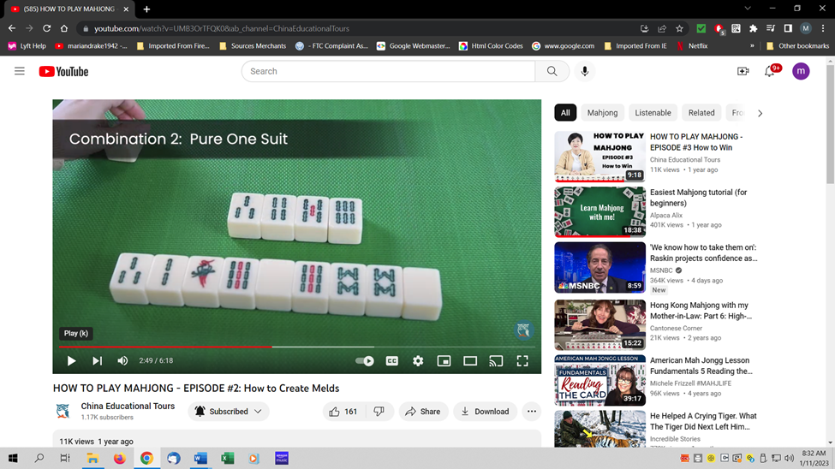Enter full screen mode
This screenshot has width=835, height=469.
pyautogui.click(x=522, y=361)
